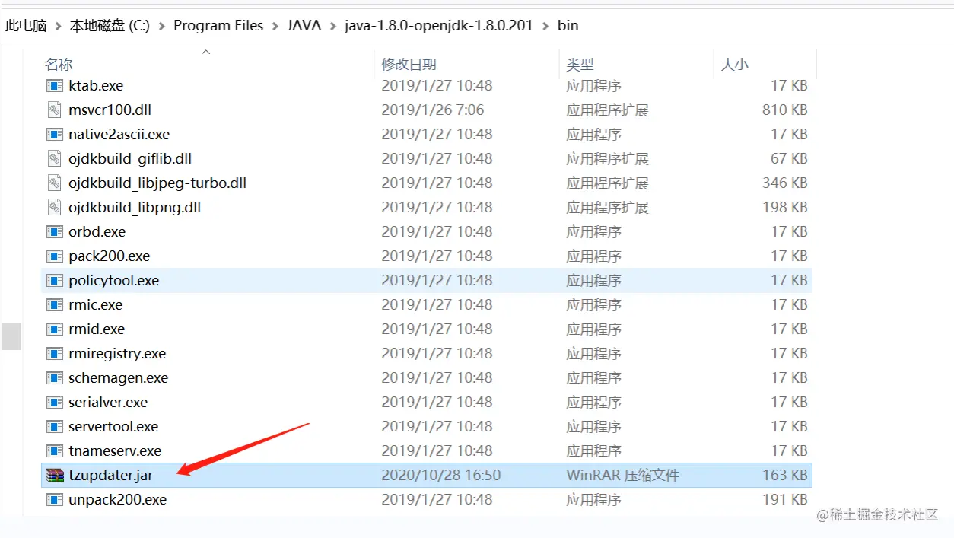Select the file name serialver.exe
This screenshot has height=538, width=954.
coord(108,403)
